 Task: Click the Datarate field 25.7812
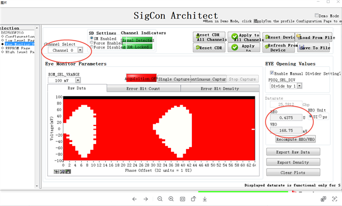point(286,104)
